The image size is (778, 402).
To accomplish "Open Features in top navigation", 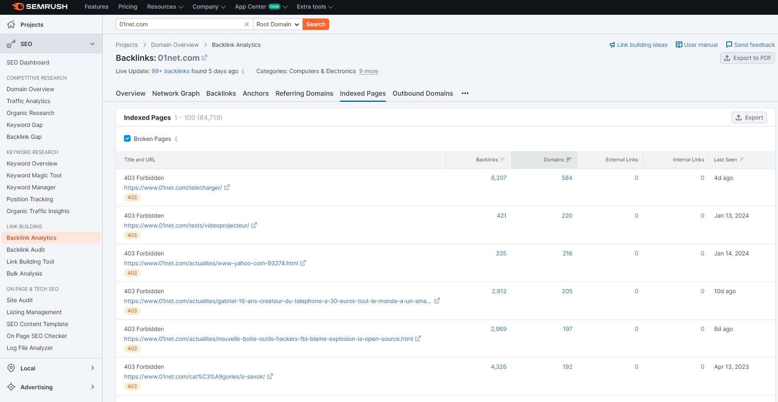I will click(96, 7).
